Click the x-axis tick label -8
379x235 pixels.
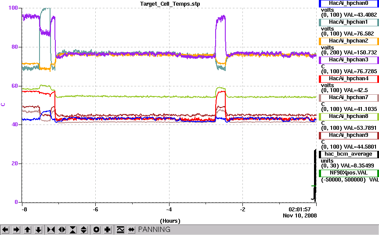tap(24, 210)
